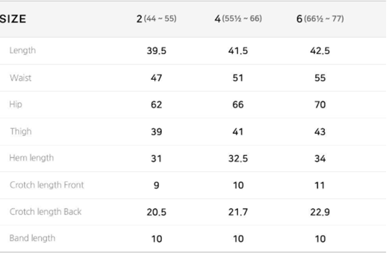Click the Hip row label

coord(16,104)
